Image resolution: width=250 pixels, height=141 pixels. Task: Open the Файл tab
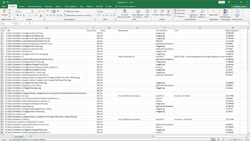click(4, 7)
